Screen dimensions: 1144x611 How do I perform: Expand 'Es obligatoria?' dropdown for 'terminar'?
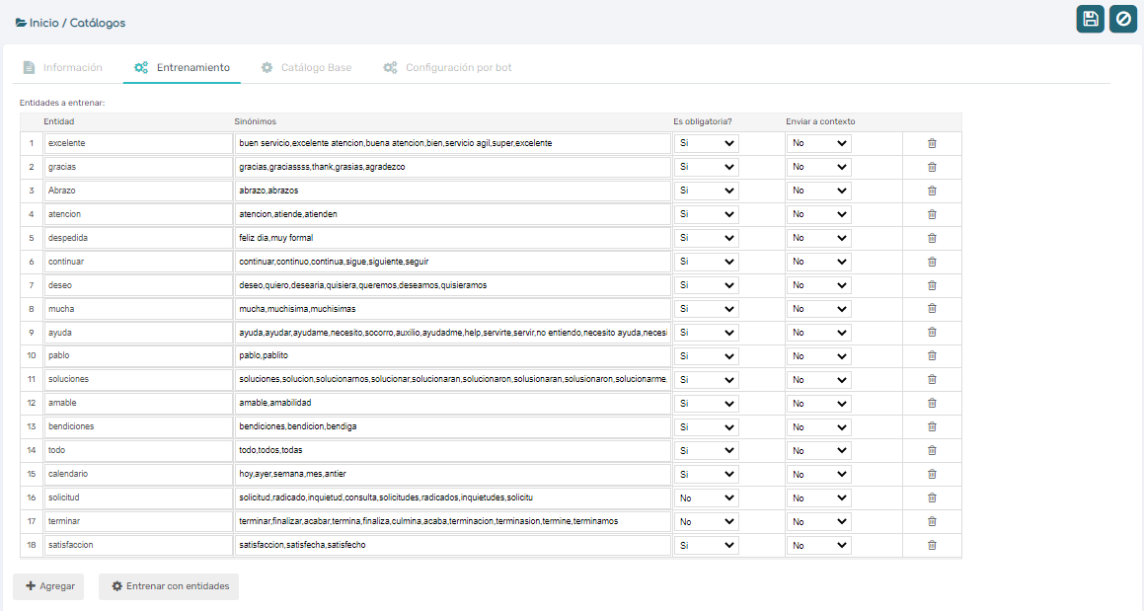click(x=707, y=522)
